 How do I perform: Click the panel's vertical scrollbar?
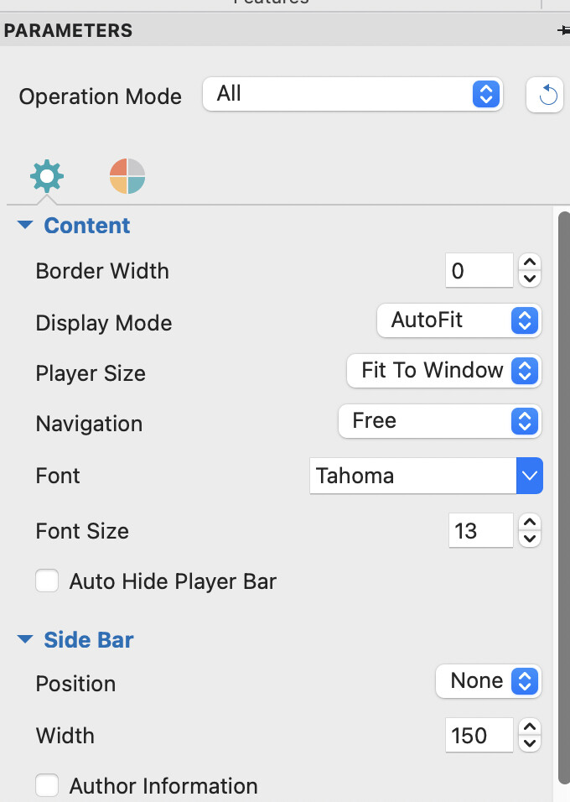pos(563,503)
